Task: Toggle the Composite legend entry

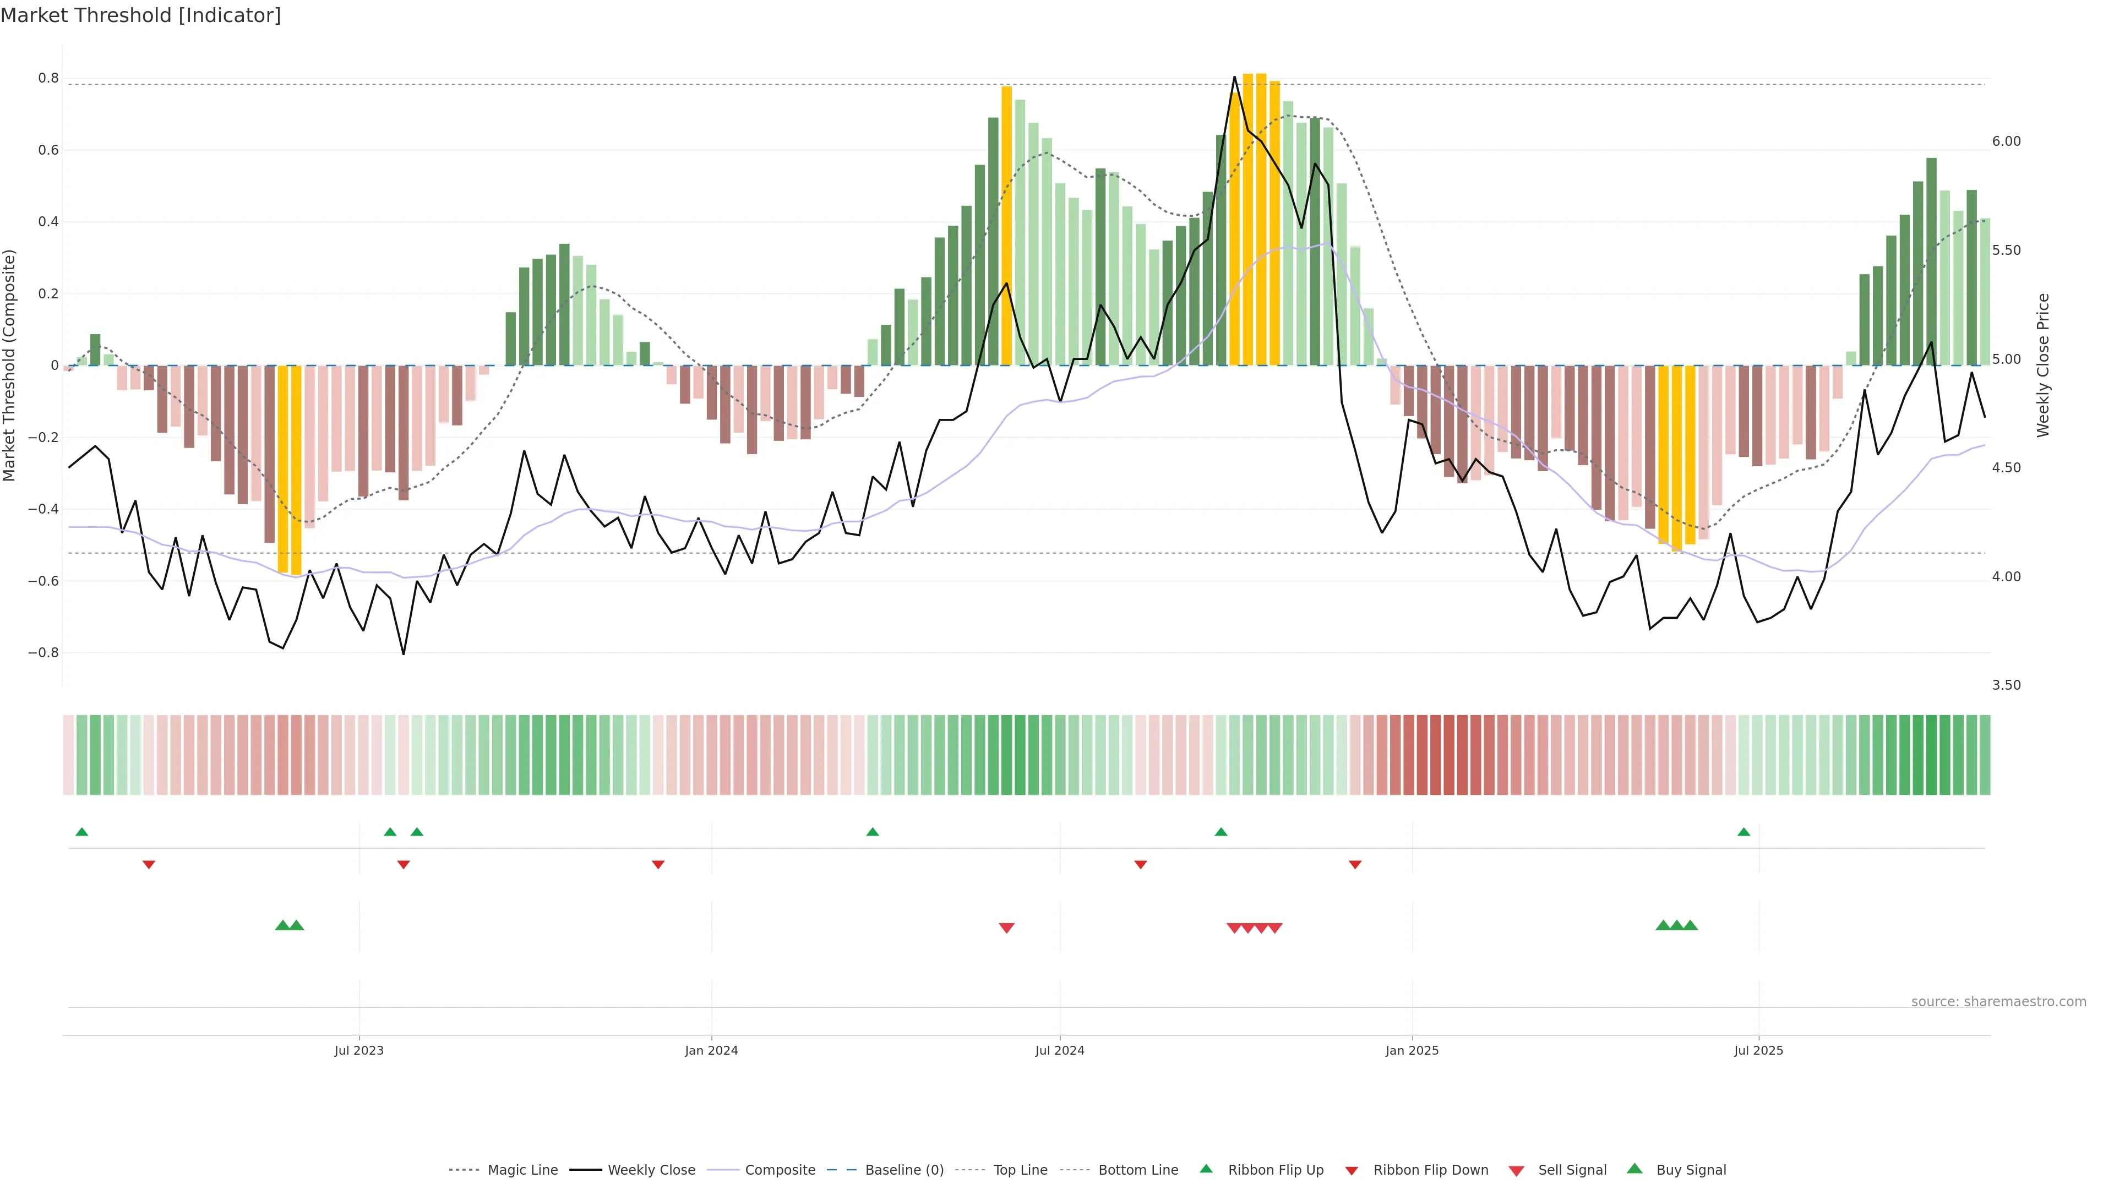Action: (780, 1170)
